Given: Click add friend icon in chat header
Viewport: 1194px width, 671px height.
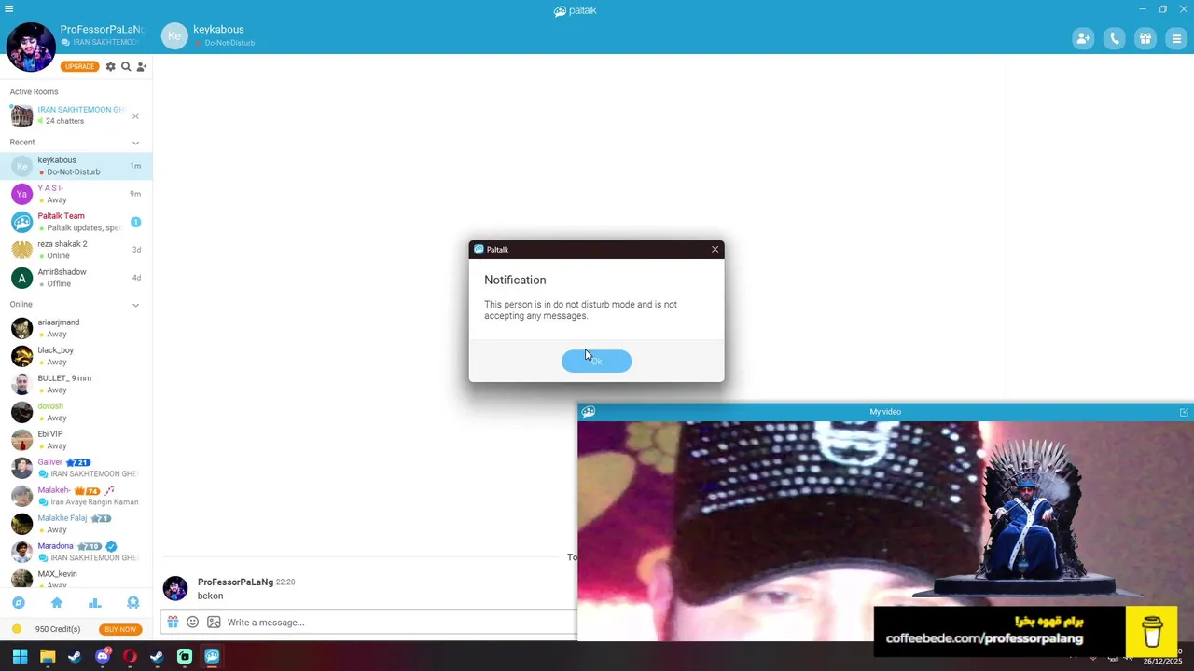Looking at the screenshot, I should click(1083, 38).
